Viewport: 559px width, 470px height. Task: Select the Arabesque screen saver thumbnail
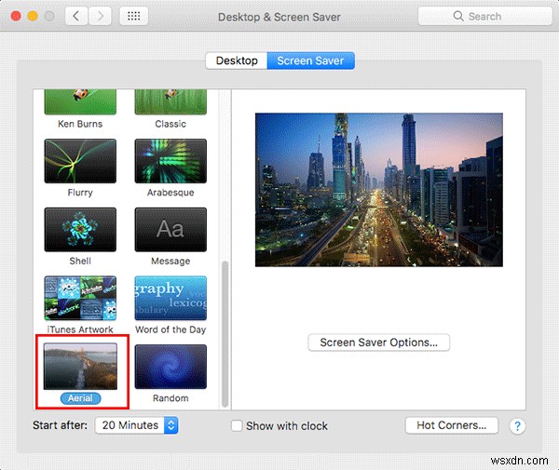point(170,161)
